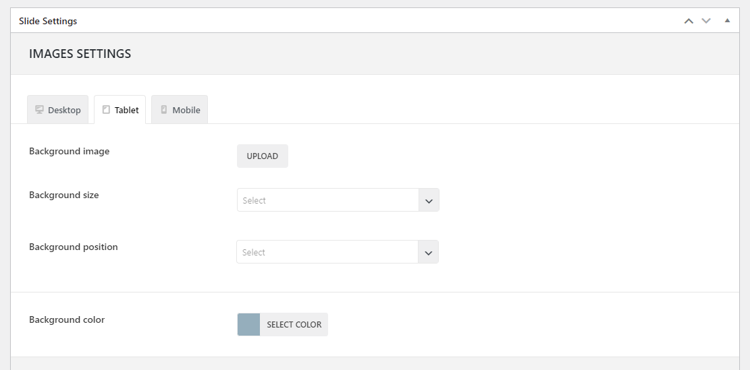Click the tablet device icon
This screenshot has height=370, width=750.
[106, 110]
